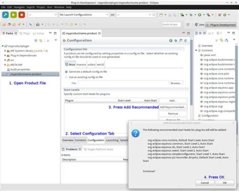Select the Problems view tab

tap(72, 149)
